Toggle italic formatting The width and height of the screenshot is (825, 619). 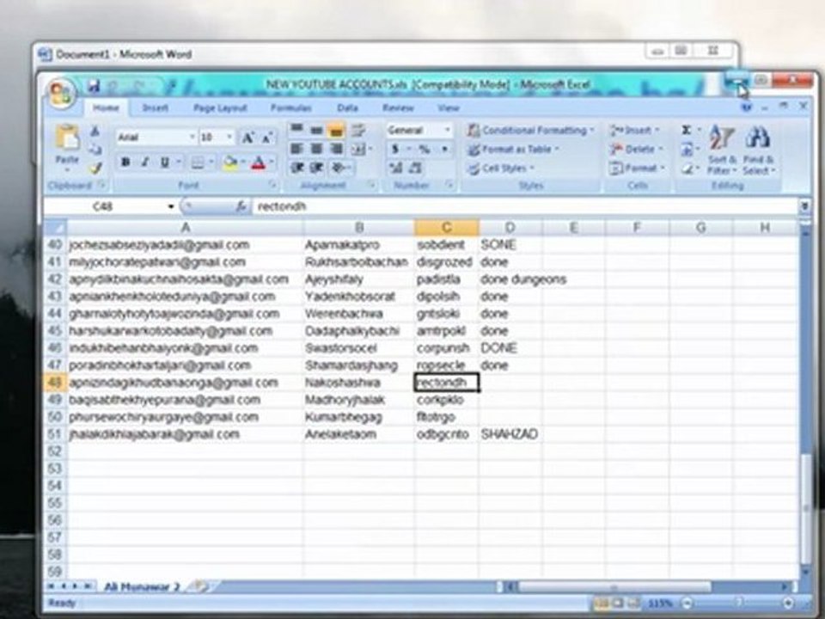[144, 162]
